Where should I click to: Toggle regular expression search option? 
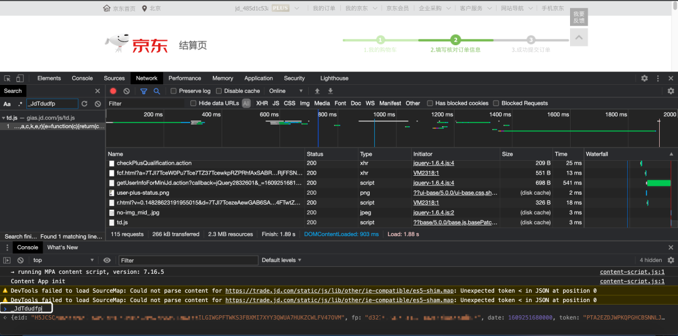(20, 104)
